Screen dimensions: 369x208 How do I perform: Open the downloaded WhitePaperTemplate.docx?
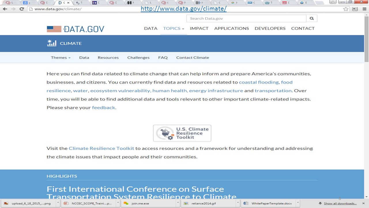(x=268, y=203)
